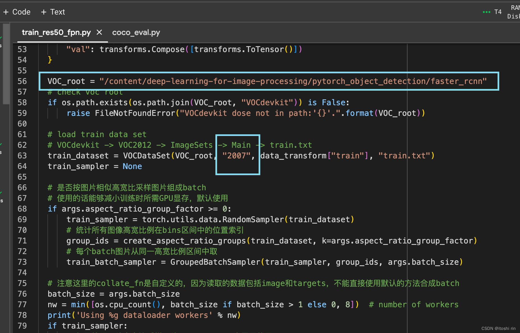520x333 pixels.
Task: Click line number 63 in the gutter
Action: pyautogui.click(x=22, y=156)
